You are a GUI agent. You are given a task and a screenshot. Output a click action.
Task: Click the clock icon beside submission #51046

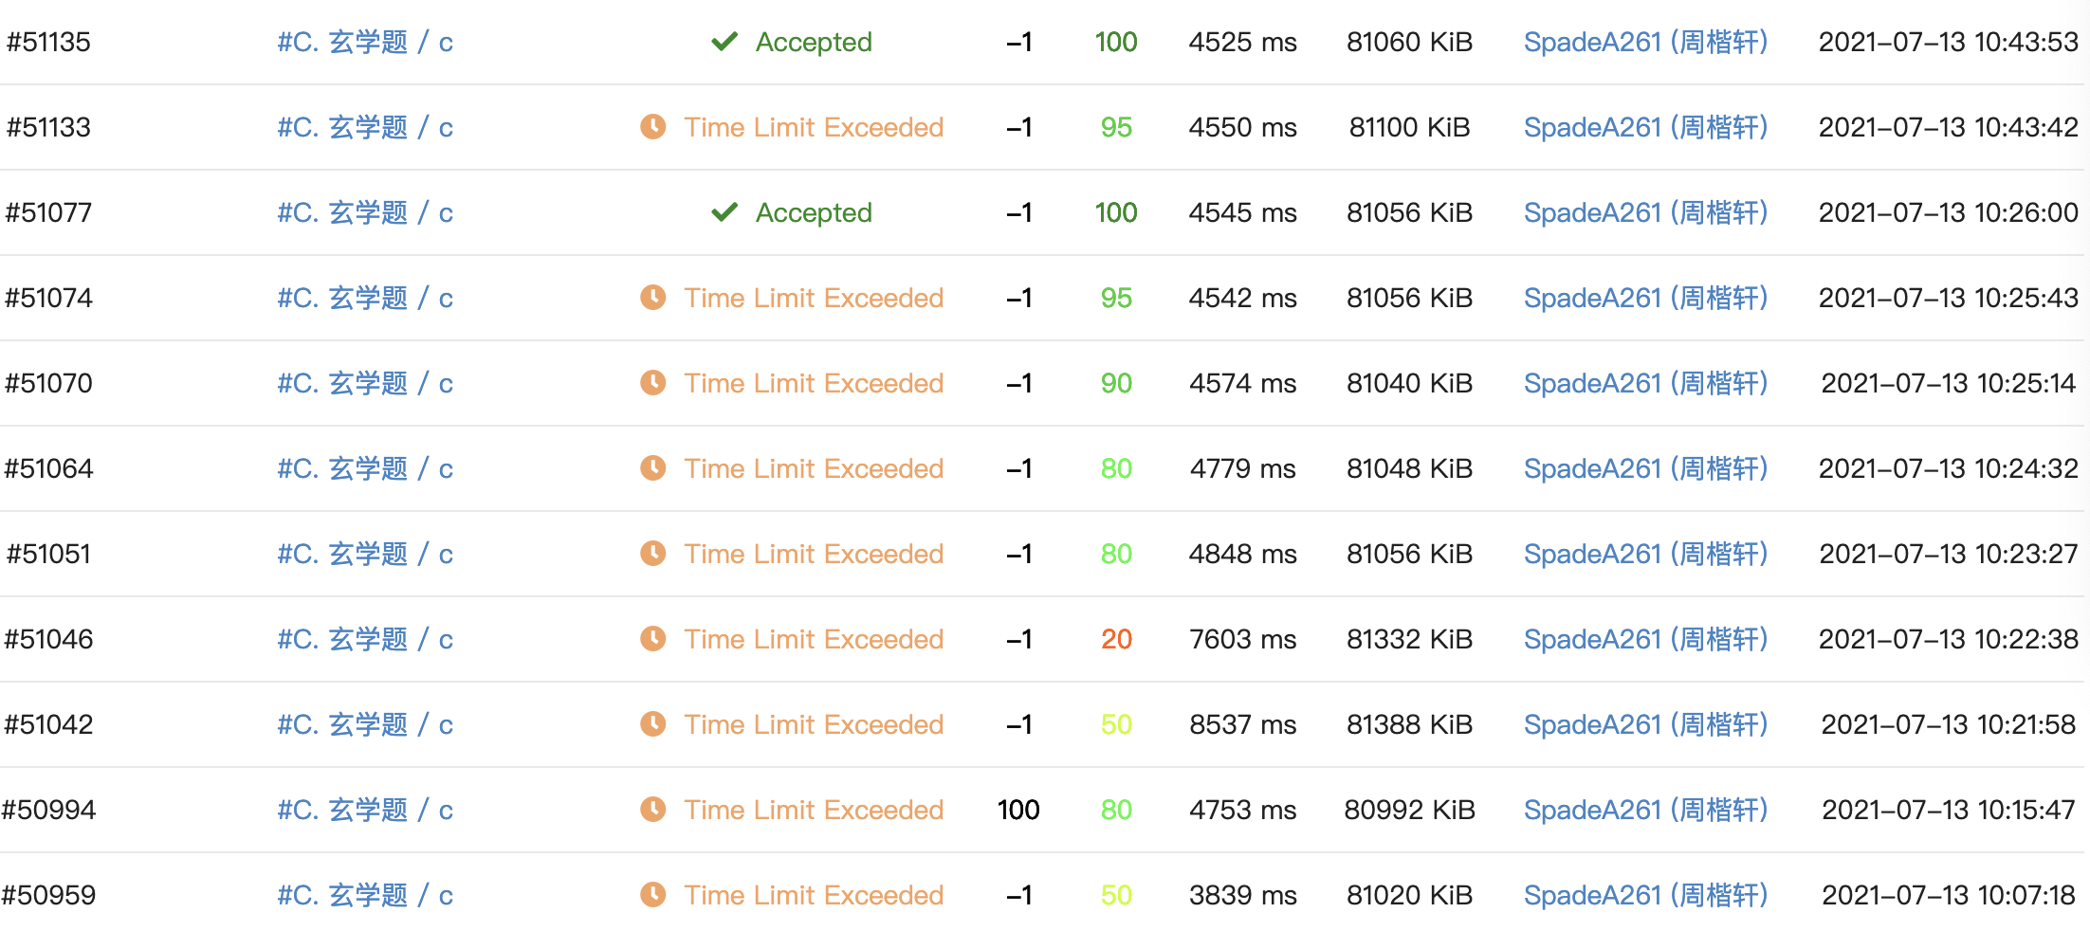tap(652, 639)
